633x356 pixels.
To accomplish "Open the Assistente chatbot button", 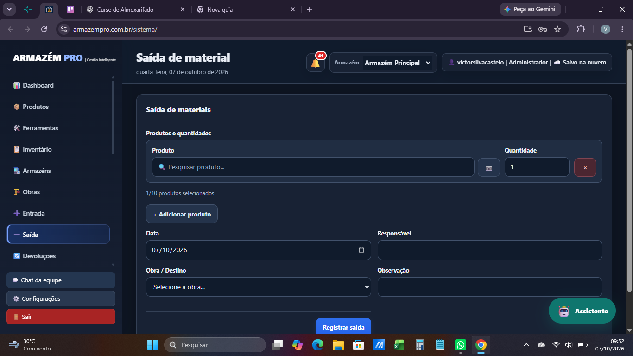I will coord(582,311).
